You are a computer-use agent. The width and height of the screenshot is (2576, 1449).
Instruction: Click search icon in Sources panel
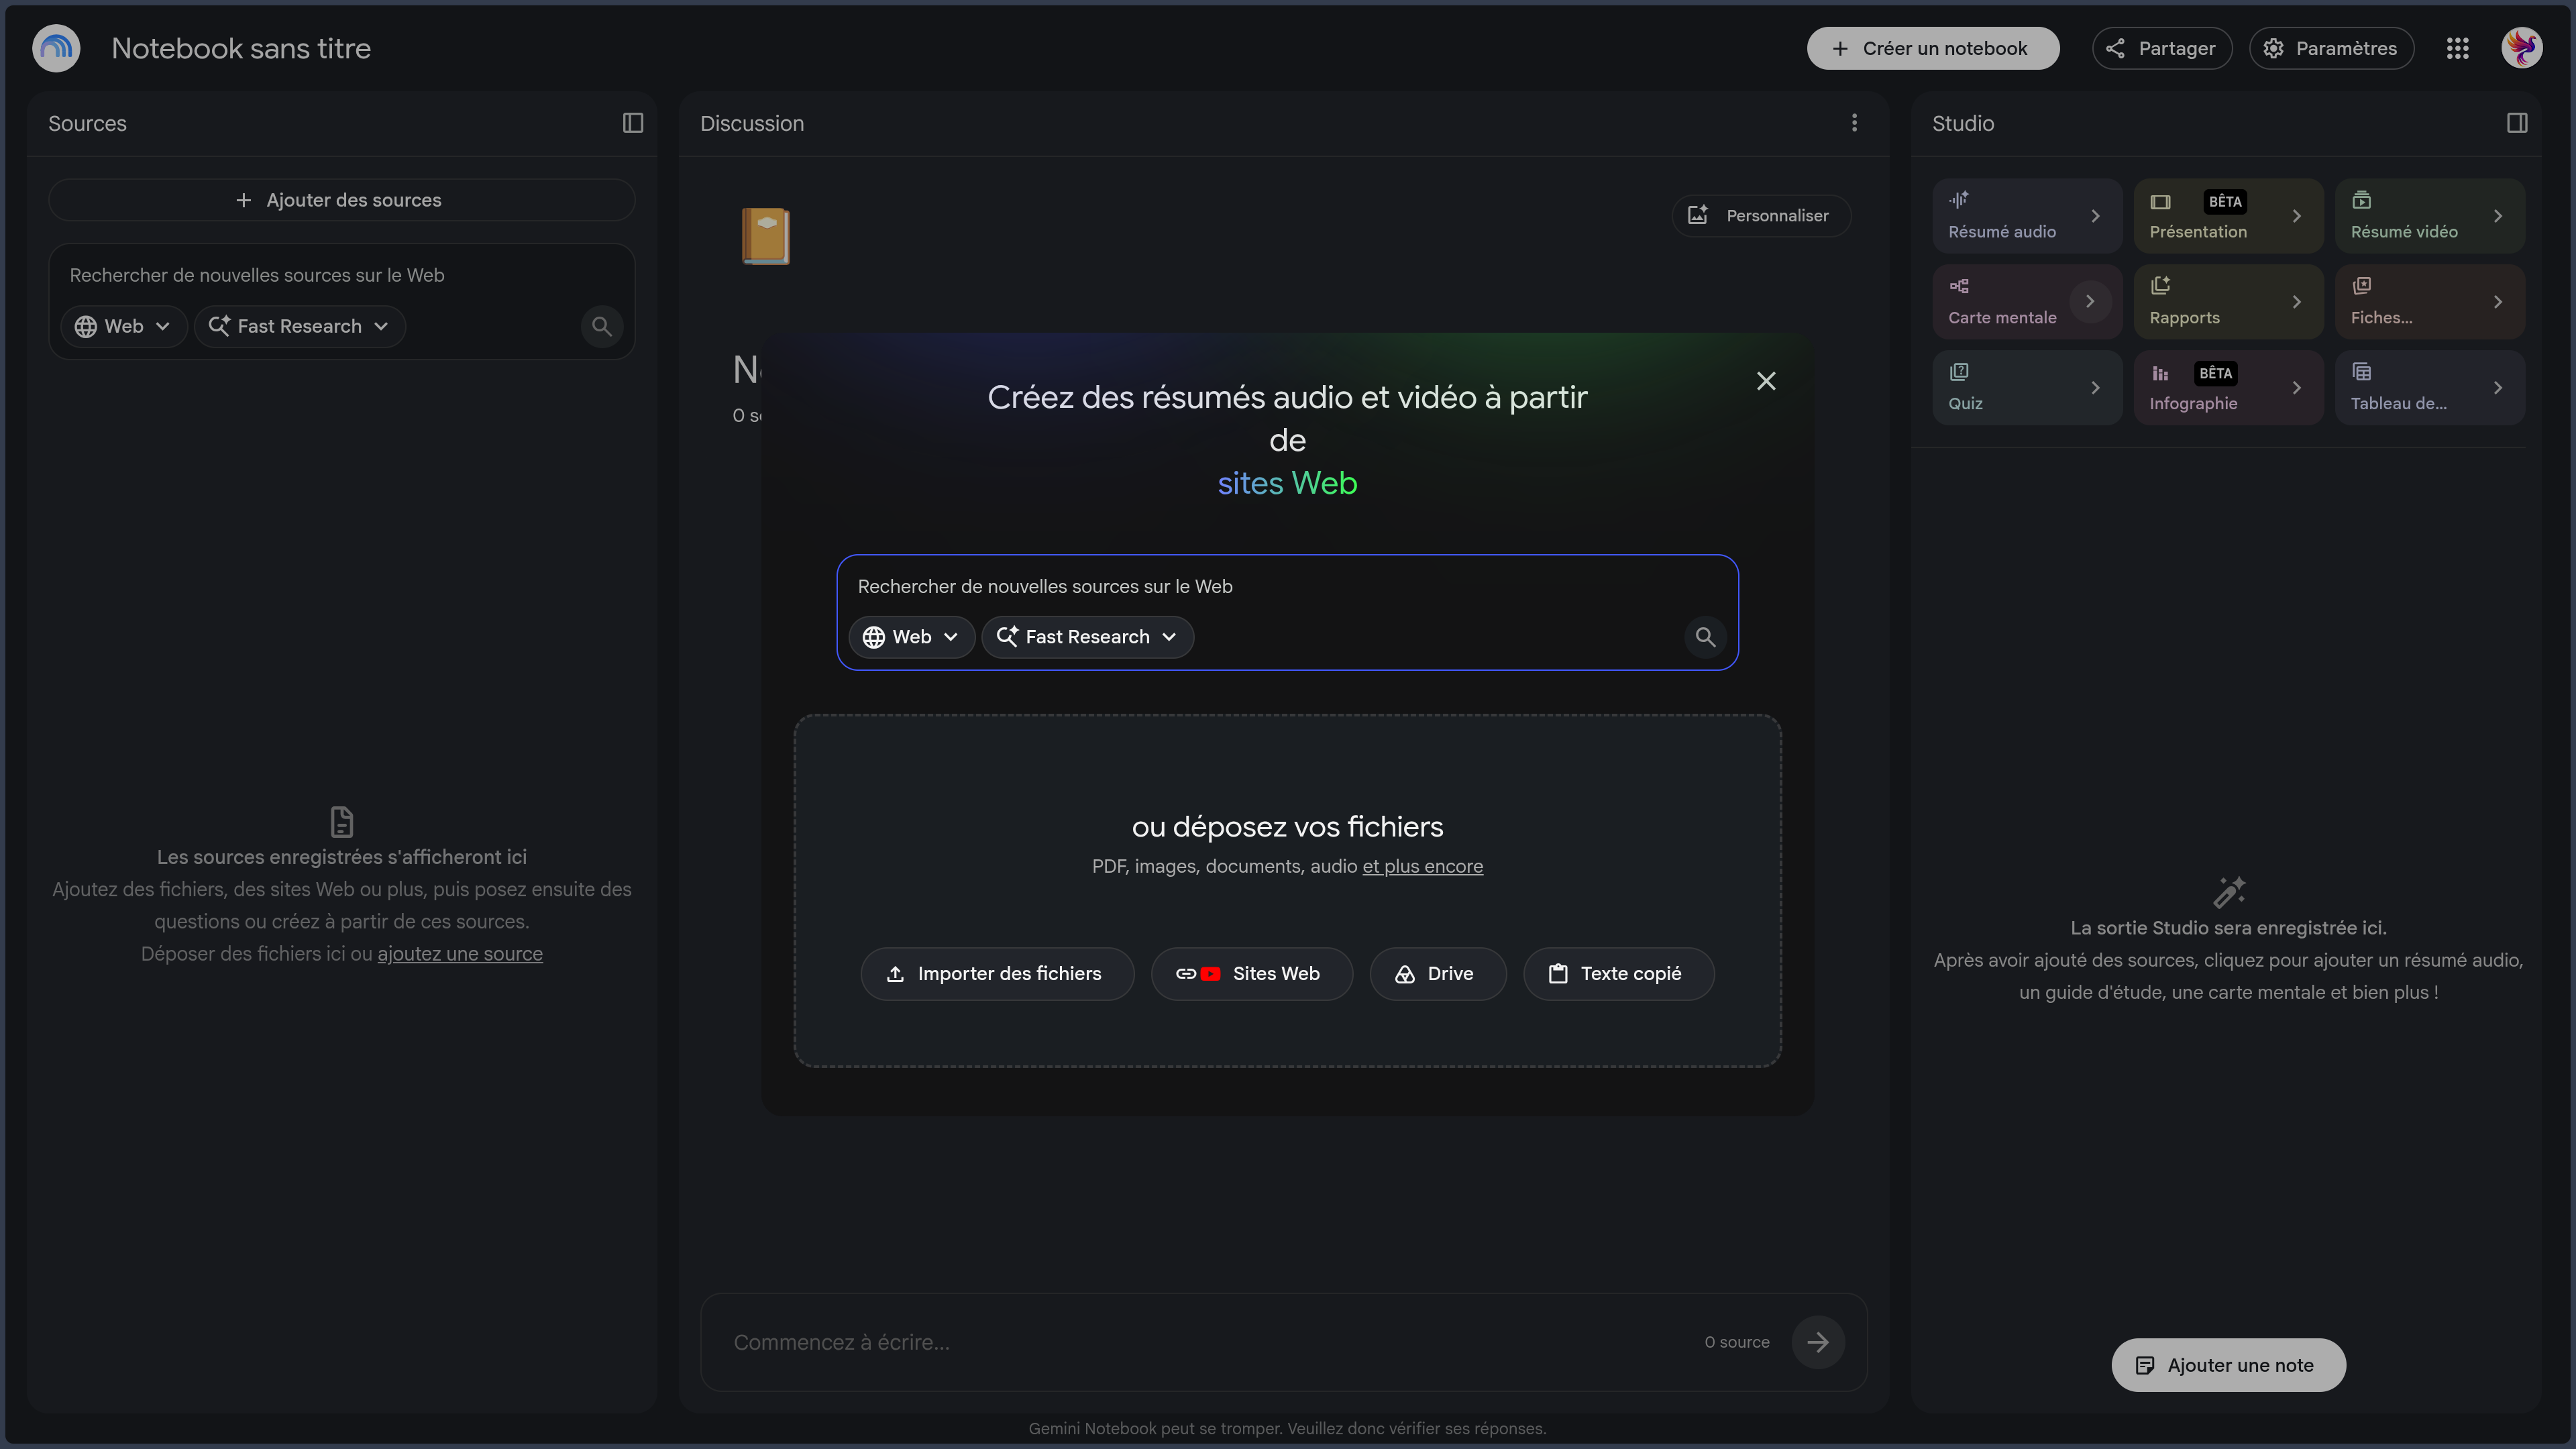[x=602, y=327]
